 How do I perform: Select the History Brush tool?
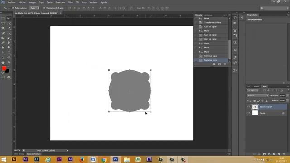click(x=9, y=38)
